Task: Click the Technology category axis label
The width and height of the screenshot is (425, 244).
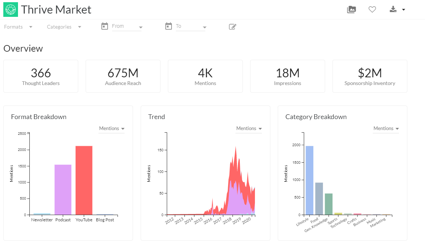Action: (x=339, y=223)
